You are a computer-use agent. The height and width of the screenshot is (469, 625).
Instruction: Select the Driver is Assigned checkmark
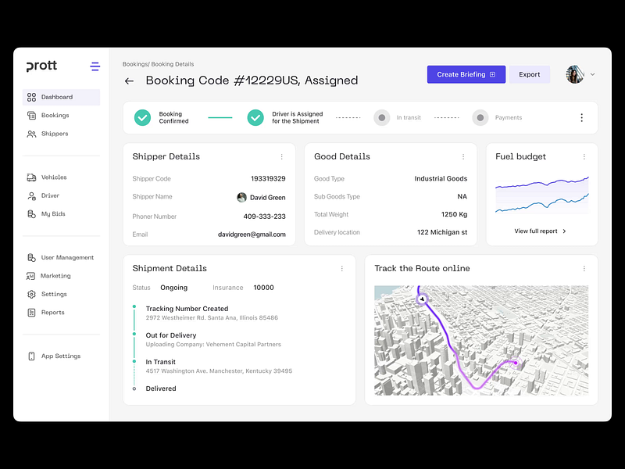tap(255, 117)
